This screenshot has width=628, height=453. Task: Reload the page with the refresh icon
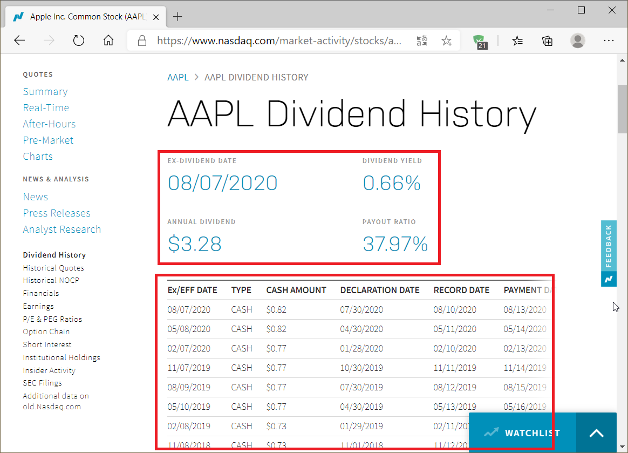pos(79,40)
